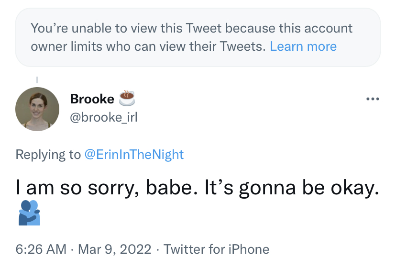Click the thread connector line above the avatar
The height and width of the screenshot is (270, 396).
[x=37, y=80]
